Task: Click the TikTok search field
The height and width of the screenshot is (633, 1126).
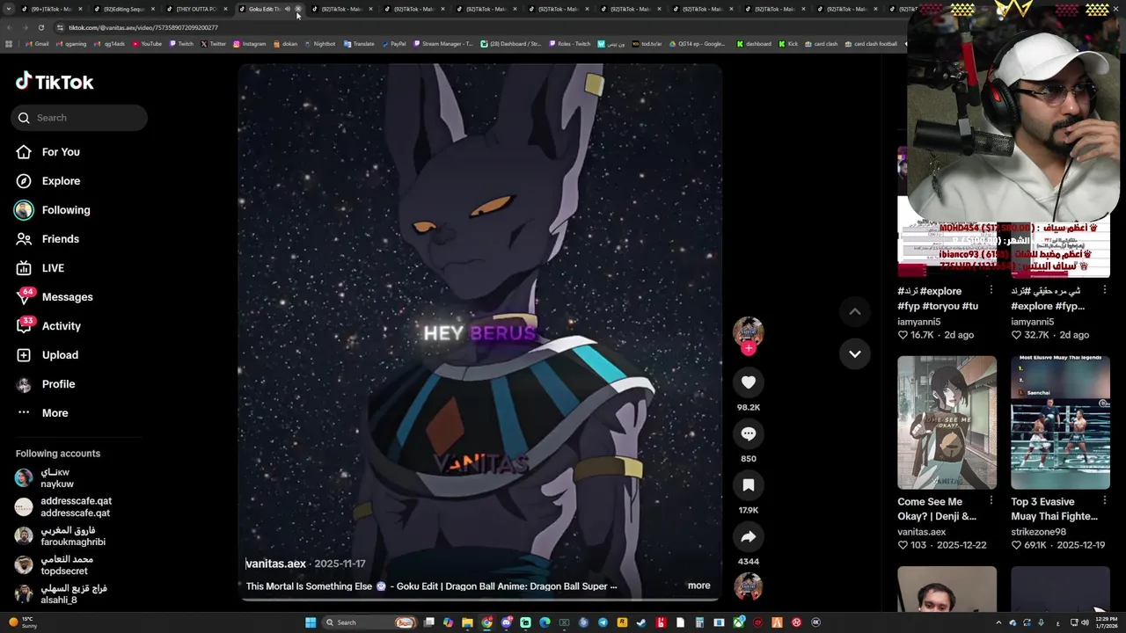Action: point(79,118)
